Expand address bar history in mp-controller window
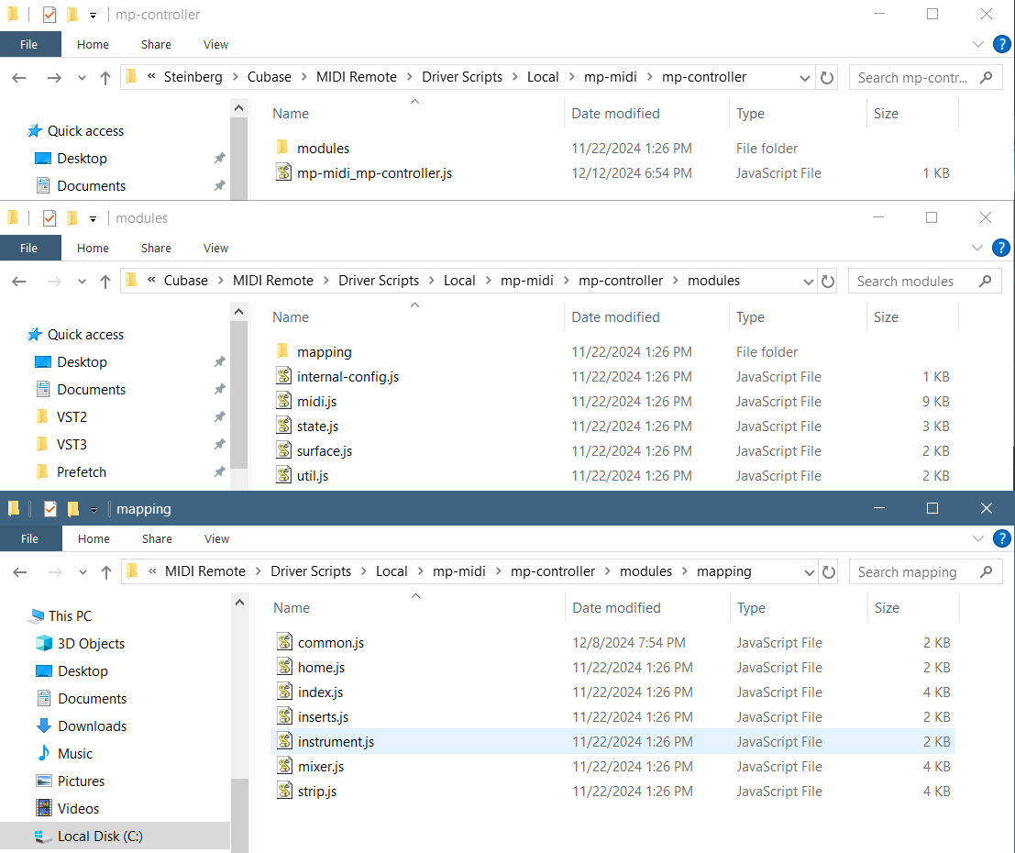This screenshot has height=853, width=1015. tap(805, 78)
